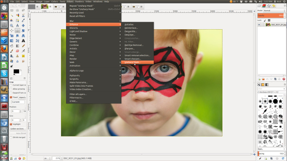
Task: Expand the Artistic submenu
Action: click(x=94, y=49)
